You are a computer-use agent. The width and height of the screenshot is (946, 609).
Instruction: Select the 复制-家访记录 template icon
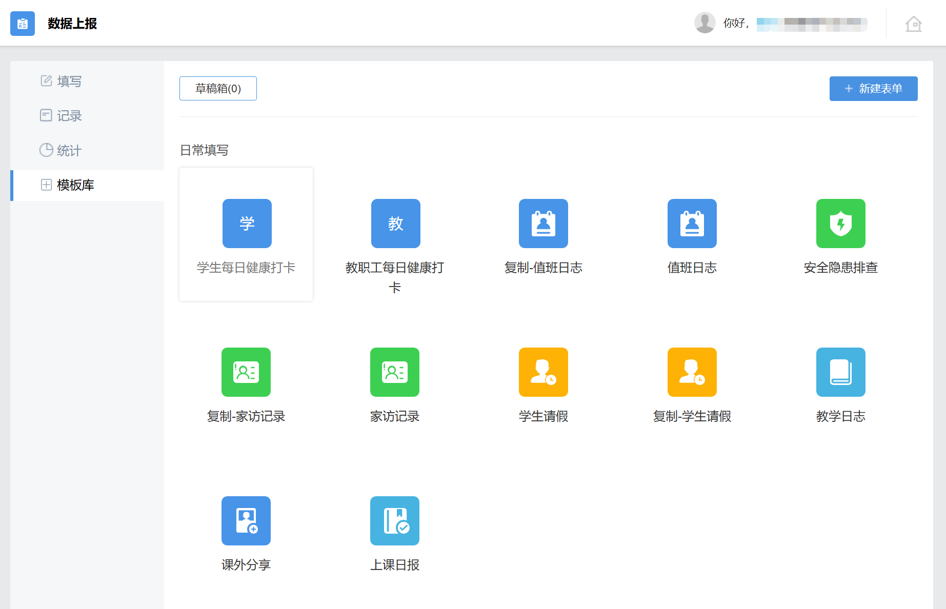246,372
